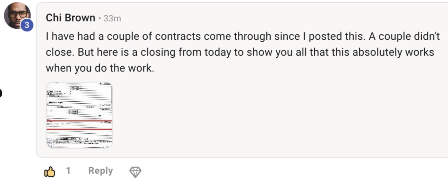This screenshot has width=448, height=179.
Task: Click the partial black circle at left edge
Action: click(1, 93)
